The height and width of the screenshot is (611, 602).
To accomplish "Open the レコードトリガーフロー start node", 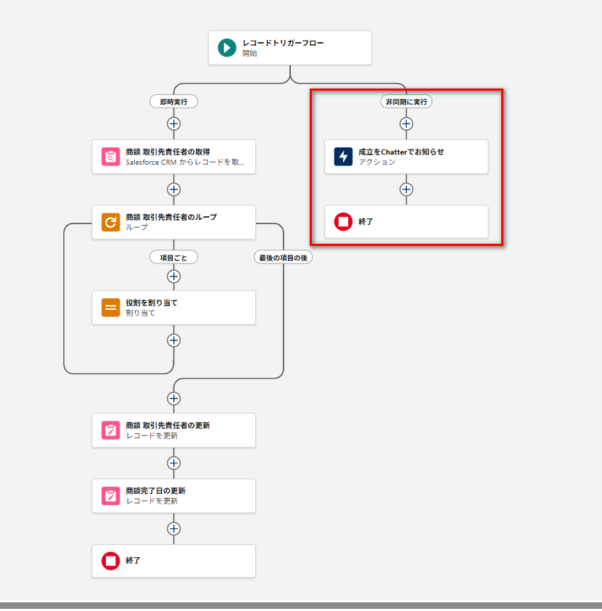I will tap(290, 48).
